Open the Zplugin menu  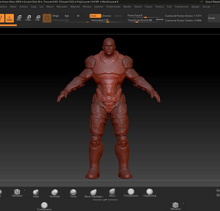[195, 7]
